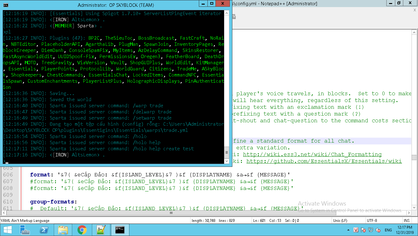Open the Windows Start menu
The image size is (418, 236).
(7, 230)
